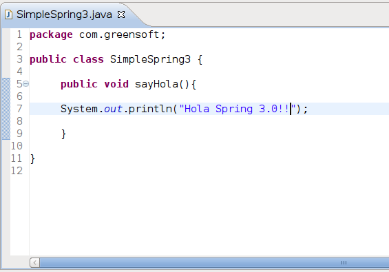
Task: Click the closing brace on line 11
Action: tap(32, 159)
